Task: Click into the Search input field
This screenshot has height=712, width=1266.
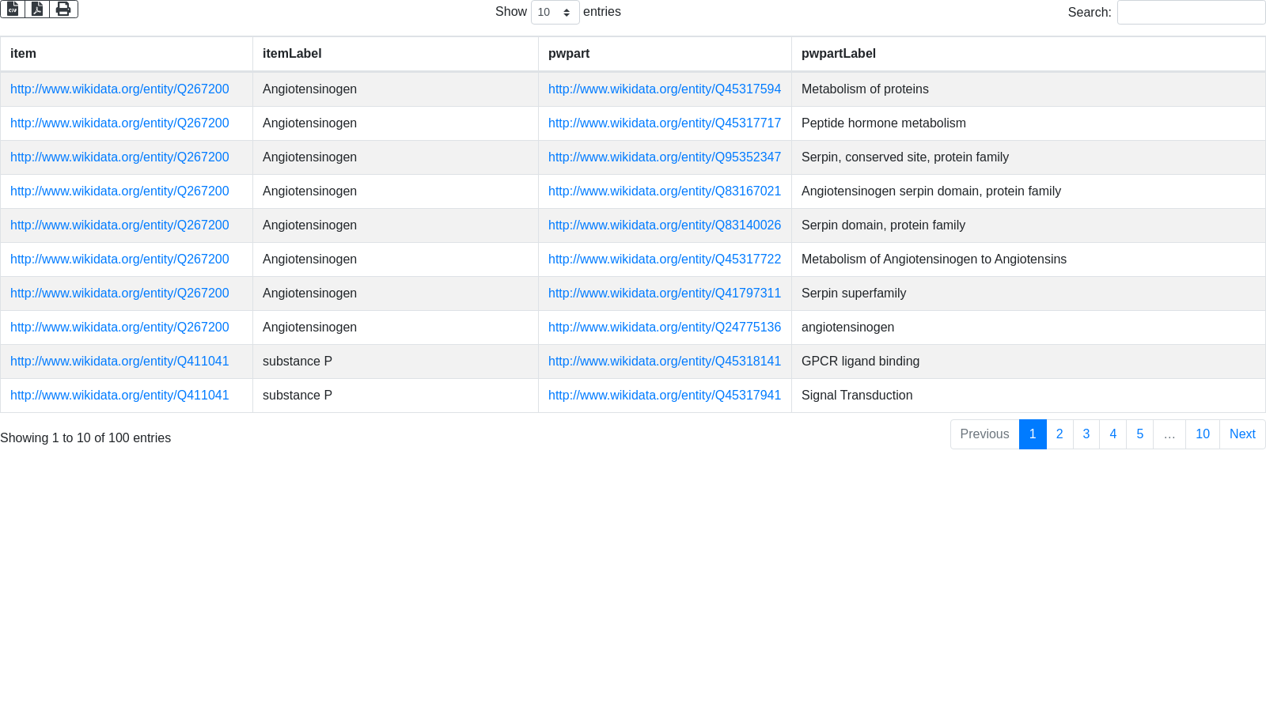Action: [x=1190, y=13]
